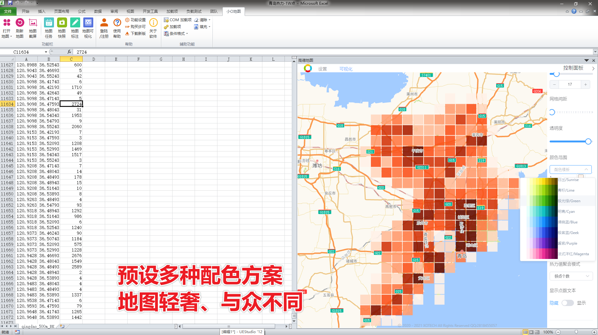The width and height of the screenshot is (598, 335).
Task: Choose the 日出/Sunrise color scheme
Action: coord(558,180)
